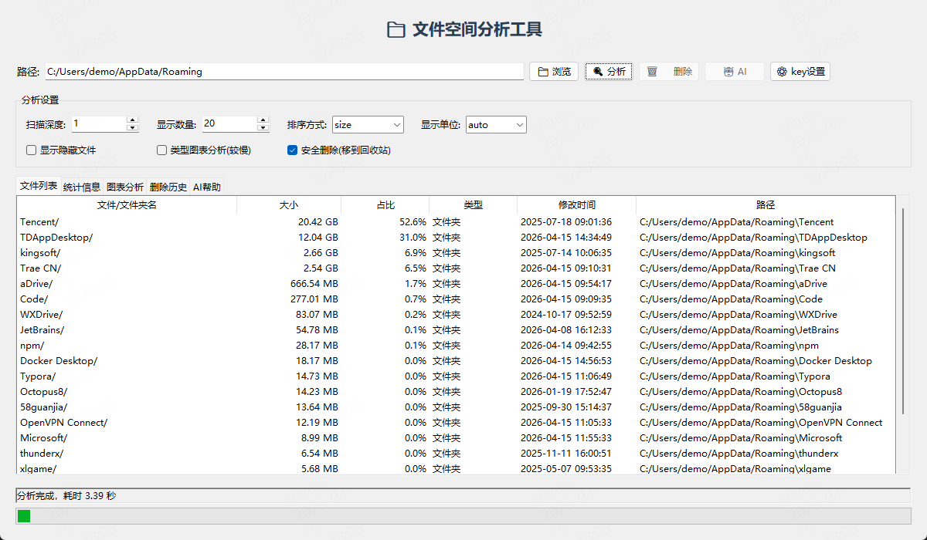Switch to the 删除历史 tab
The width and height of the screenshot is (927, 540).
pyautogui.click(x=168, y=187)
